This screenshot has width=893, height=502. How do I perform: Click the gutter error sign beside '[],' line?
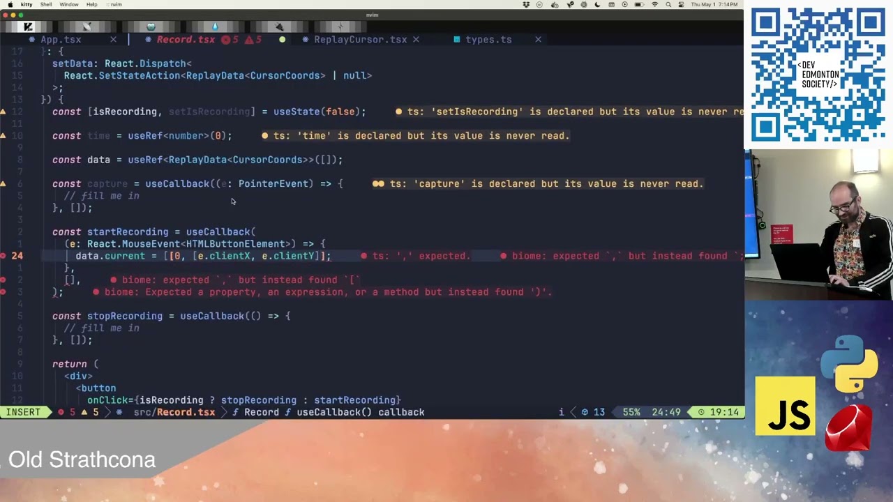click(x=3, y=280)
